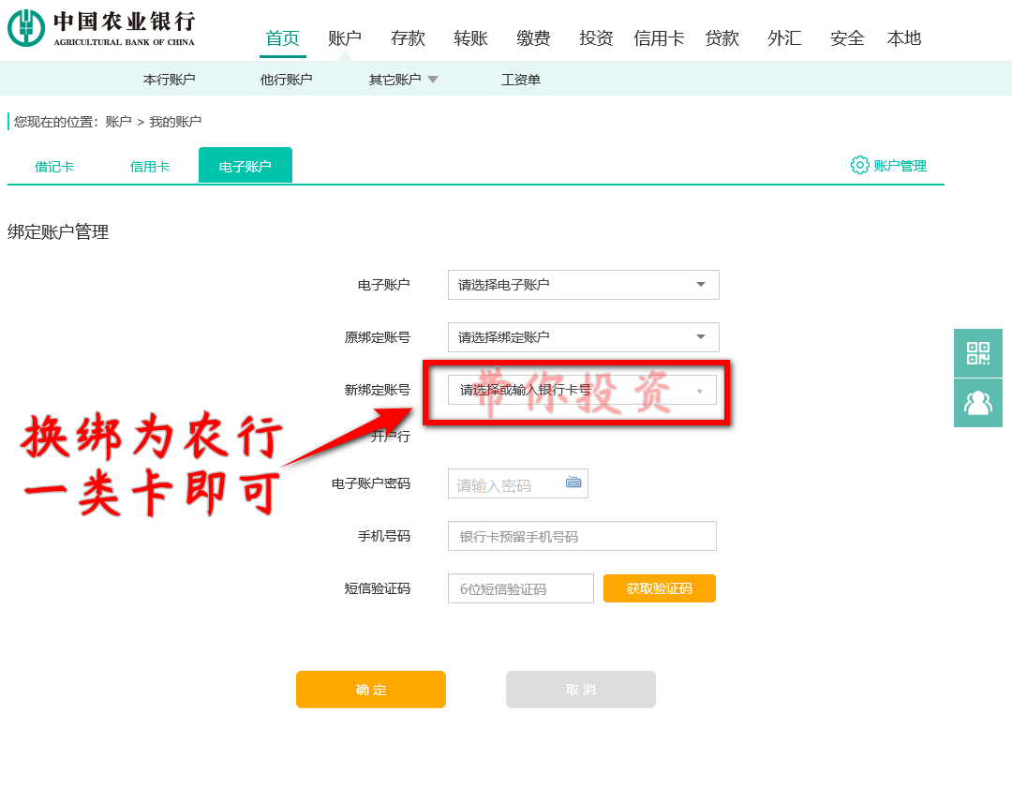Select 他行账户 in the submenu

[x=286, y=80]
